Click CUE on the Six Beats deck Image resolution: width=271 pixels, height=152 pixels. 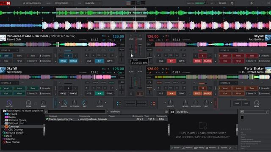(89, 61)
